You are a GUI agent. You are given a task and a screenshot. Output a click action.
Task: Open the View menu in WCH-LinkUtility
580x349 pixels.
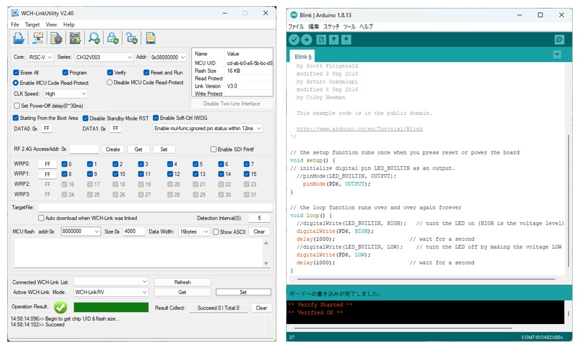point(51,24)
